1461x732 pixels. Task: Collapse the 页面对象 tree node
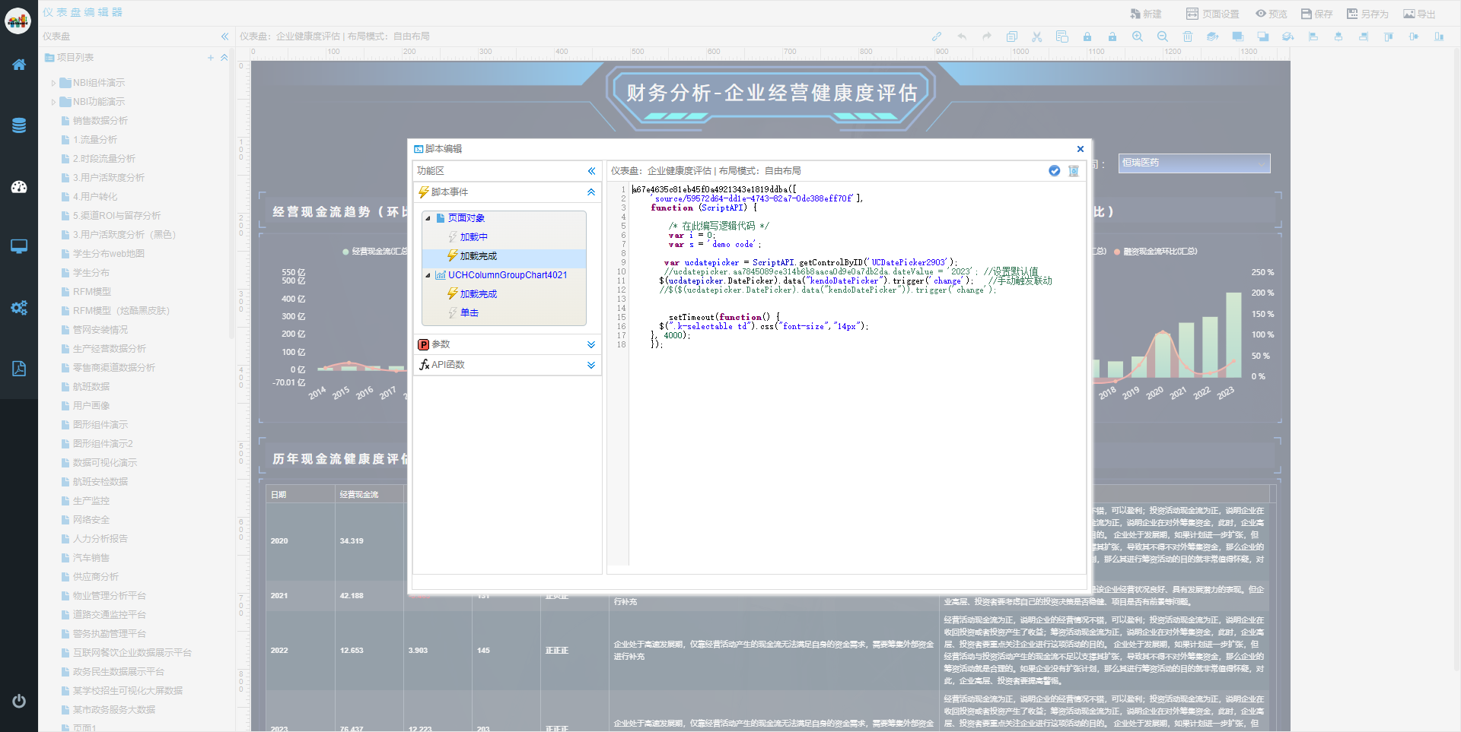pos(428,218)
